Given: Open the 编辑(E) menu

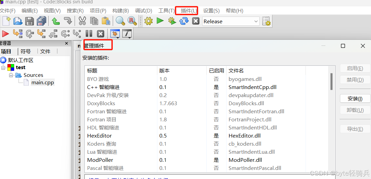Looking at the screenshot, I should [30, 11].
